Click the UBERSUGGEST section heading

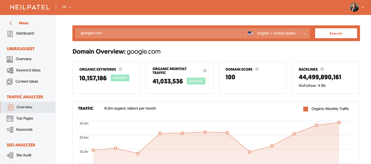click(21, 49)
